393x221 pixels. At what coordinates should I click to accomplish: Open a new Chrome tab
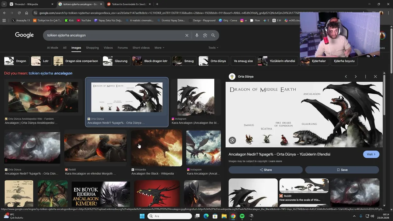pyautogui.click(x=157, y=4)
